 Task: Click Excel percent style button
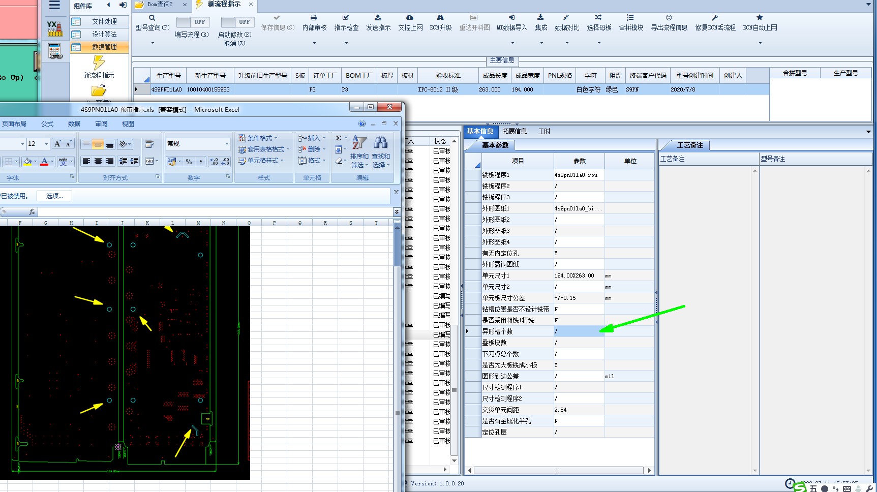189,162
